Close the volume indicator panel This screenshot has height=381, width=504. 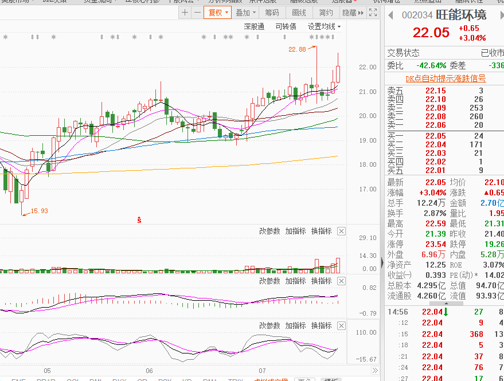341,231
